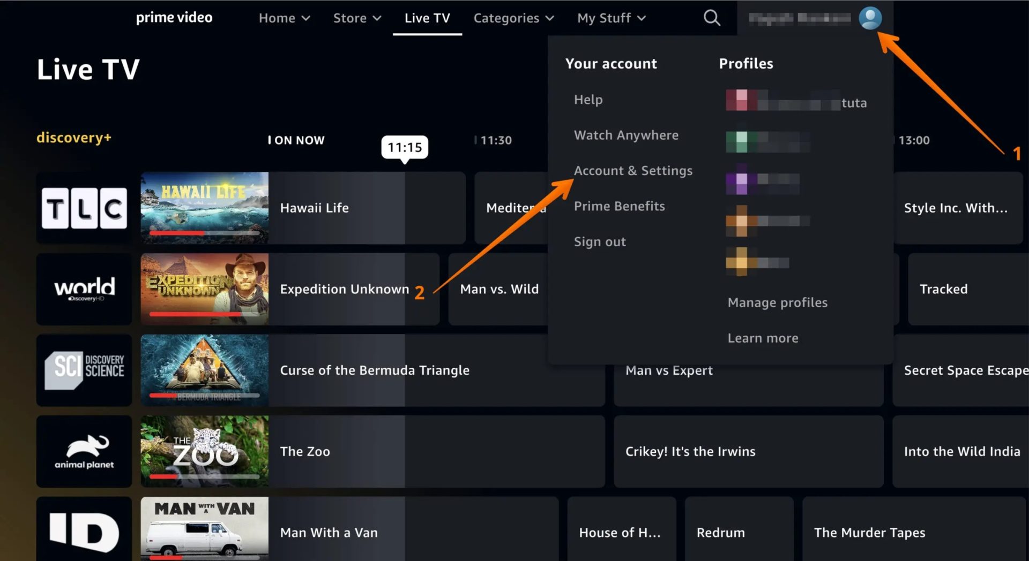The height and width of the screenshot is (561, 1029).
Task: Select the Hawaii Life show thumbnail
Action: coord(204,208)
